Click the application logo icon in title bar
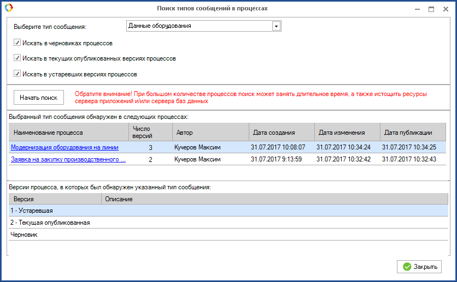Viewport: 457px width, 282px height. click(x=8, y=8)
